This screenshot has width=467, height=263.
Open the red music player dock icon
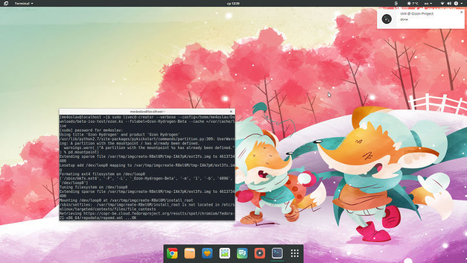(x=259, y=253)
